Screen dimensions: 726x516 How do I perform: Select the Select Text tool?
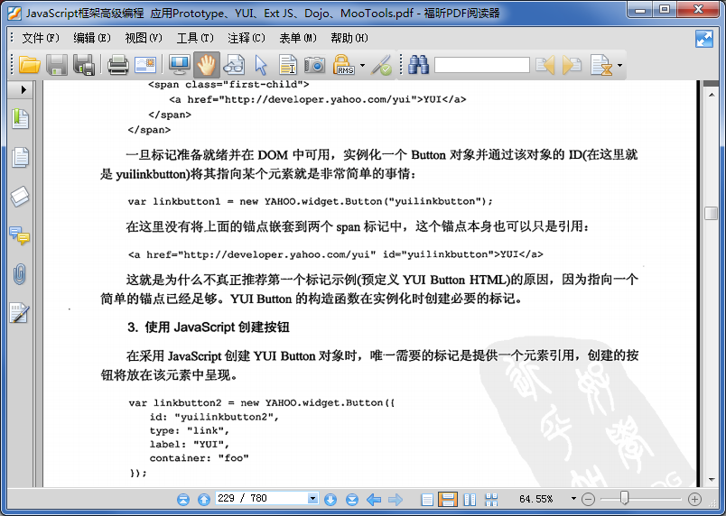(288, 65)
